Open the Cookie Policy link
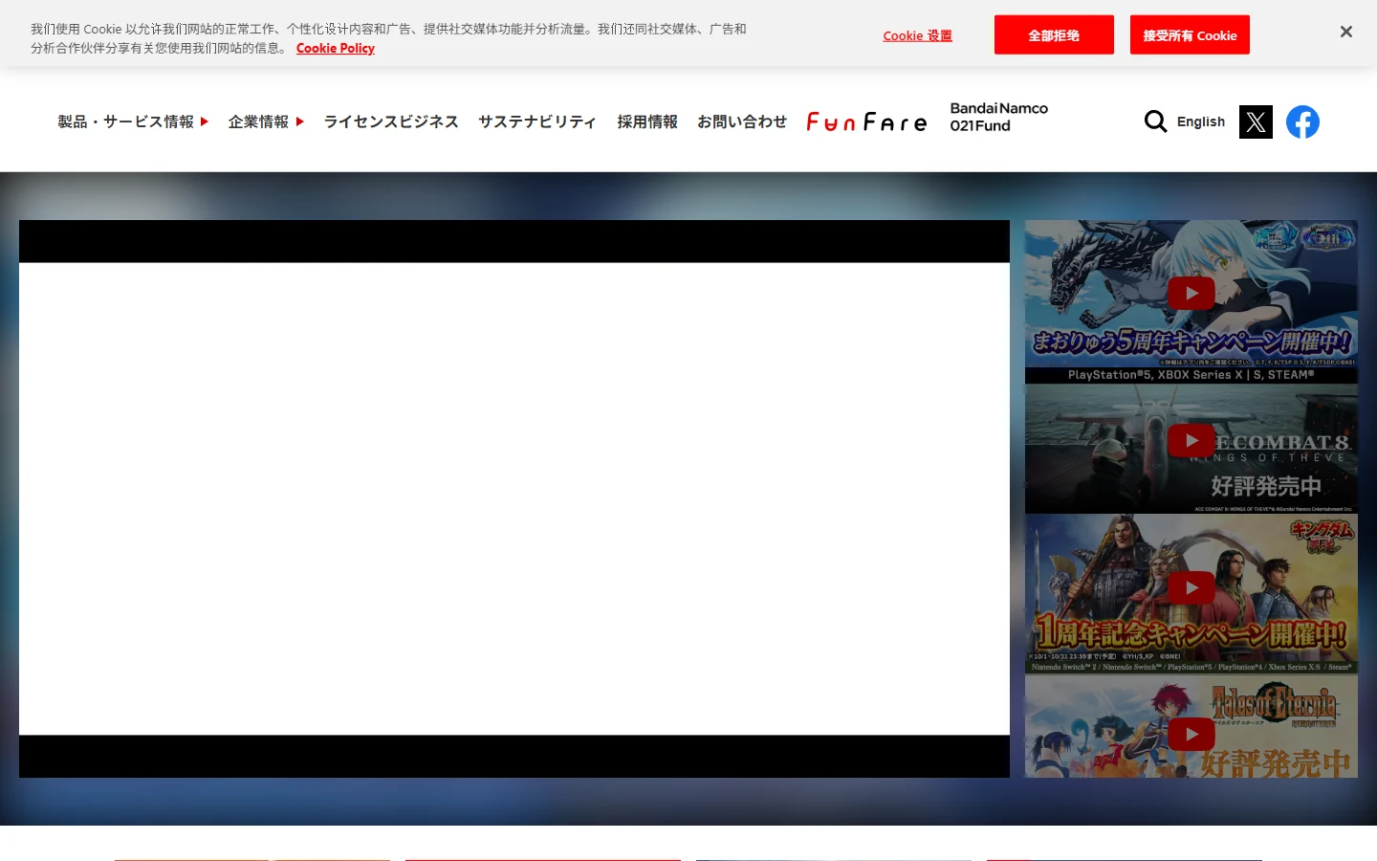 [x=336, y=48]
